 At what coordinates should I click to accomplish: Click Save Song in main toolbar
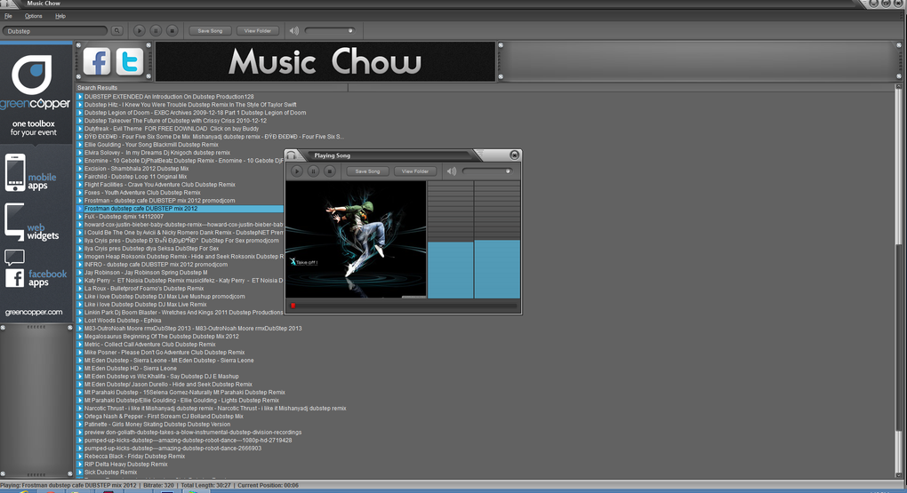coord(210,31)
